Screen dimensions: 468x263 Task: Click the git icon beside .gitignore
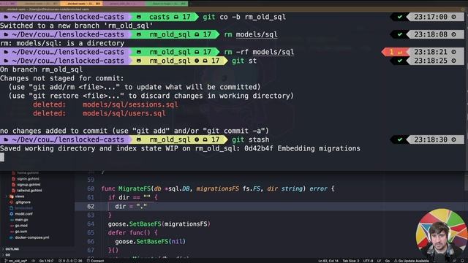(x=12, y=202)
